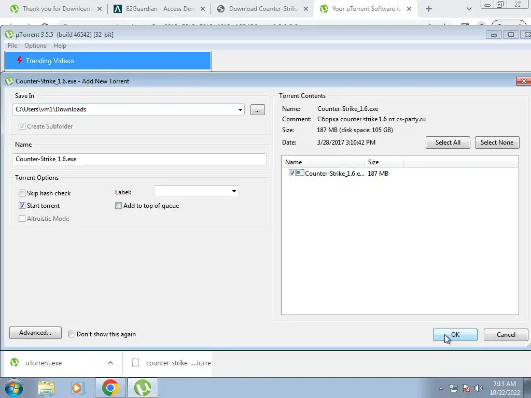The image size is (531, 398).
Task: Click the Сборка counter strike comment text
Action: [371, 119]
